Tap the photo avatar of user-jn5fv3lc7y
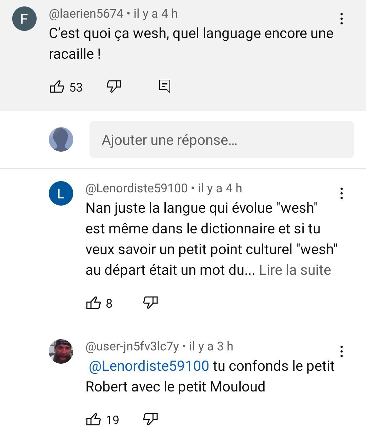Image resolution: width=366 pixels, height=442 pixels. [61, 351]
